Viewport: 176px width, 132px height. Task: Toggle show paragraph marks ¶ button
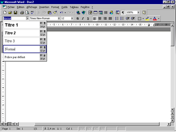point(123,12)
